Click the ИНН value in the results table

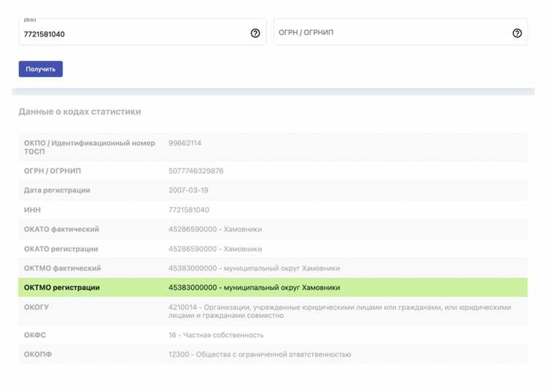pyautogui.click(x=188, y=210)
